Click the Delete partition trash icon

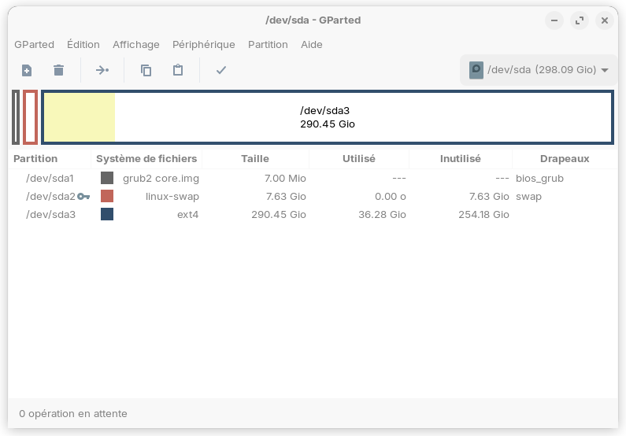pyautogui.click(x=58, y=70)
